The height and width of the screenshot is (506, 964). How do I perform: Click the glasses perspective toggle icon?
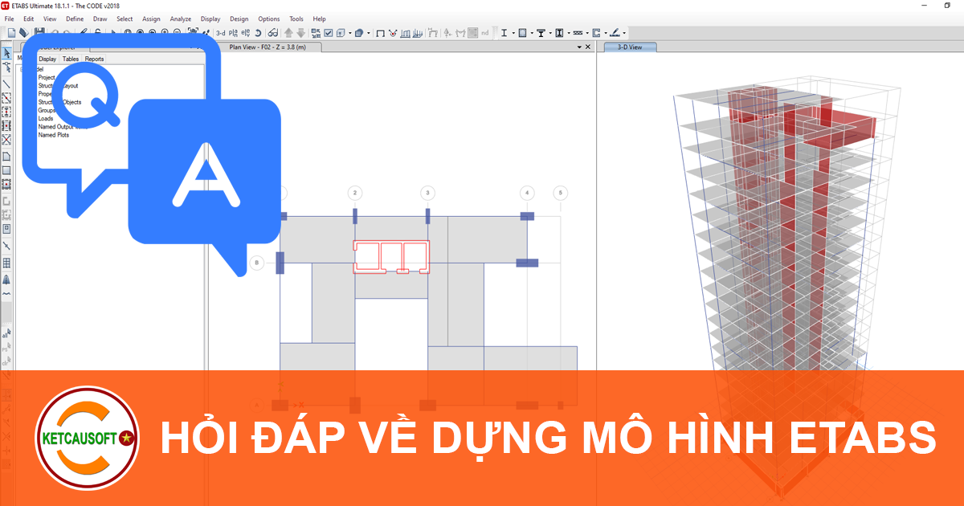click(273, 33)
